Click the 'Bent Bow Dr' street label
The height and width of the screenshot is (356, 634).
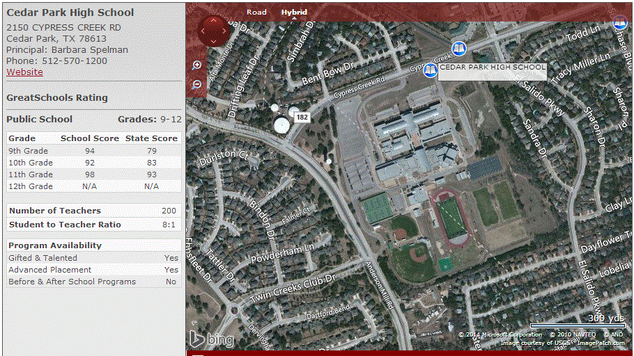pos(328,74)
